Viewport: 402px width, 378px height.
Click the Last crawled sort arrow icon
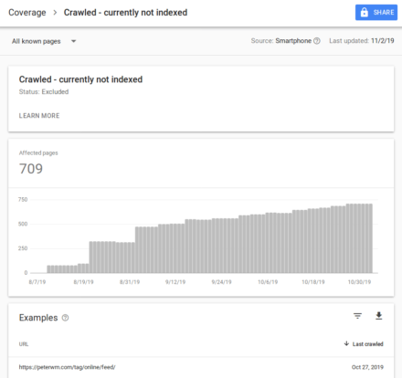(346, 343)
